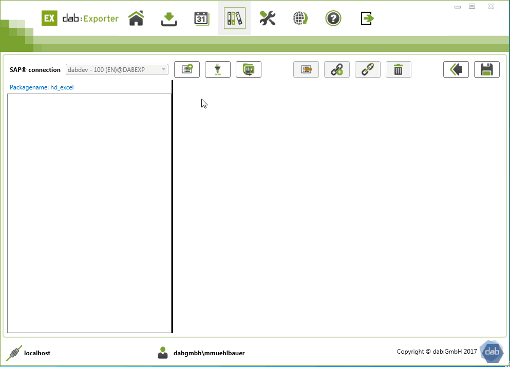
Task: Click the import package folder button
Action: 249,69
